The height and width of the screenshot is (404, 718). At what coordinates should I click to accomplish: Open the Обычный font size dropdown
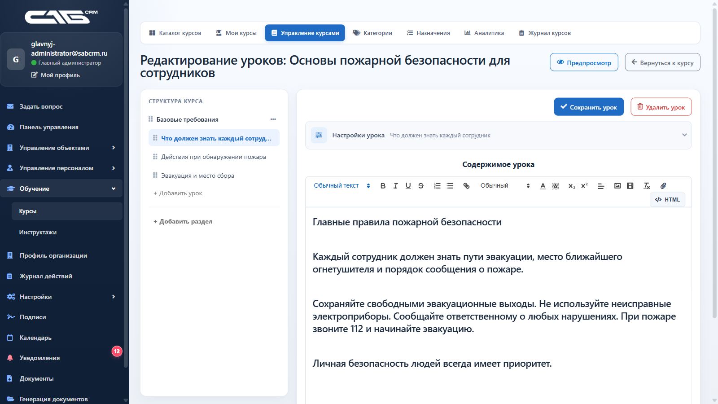coord(505,186)
